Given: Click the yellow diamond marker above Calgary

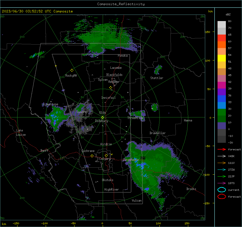Looking at the screenshot, I should 106,155.
